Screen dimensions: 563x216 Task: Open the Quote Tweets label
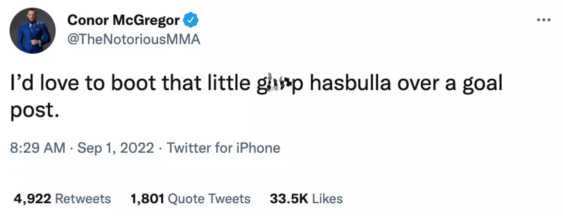(209, 199)
